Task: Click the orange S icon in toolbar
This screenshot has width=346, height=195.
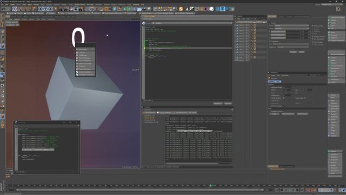Action: tap(181, 9)
